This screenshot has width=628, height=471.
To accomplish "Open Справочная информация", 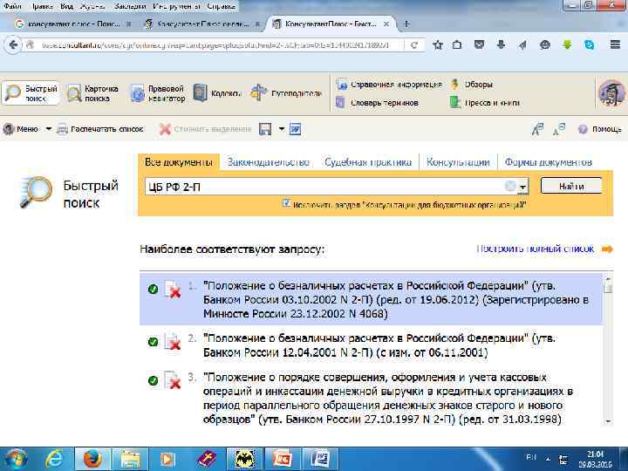I will click(388, 85).
